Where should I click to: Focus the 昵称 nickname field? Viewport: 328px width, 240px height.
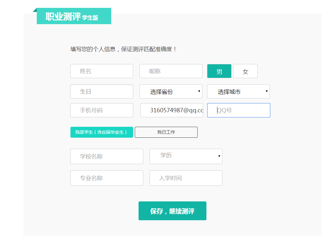coord(171,71)
